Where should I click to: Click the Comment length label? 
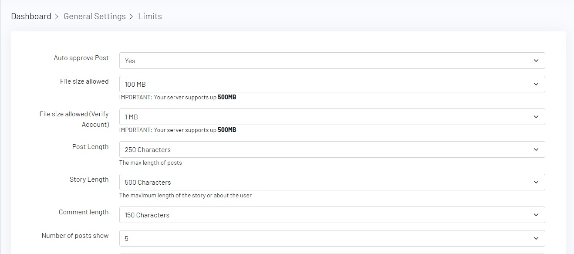pos(84,212)
